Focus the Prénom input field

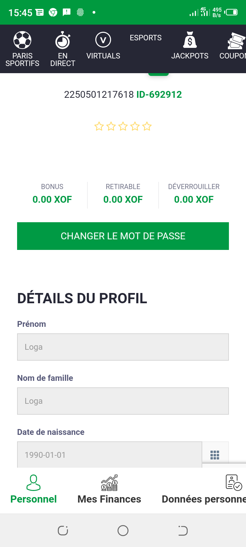123,347
